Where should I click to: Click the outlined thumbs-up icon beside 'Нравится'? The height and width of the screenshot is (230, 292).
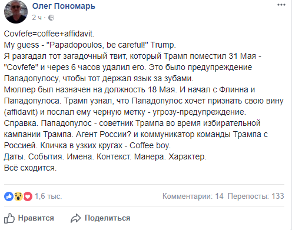(9, 218)
